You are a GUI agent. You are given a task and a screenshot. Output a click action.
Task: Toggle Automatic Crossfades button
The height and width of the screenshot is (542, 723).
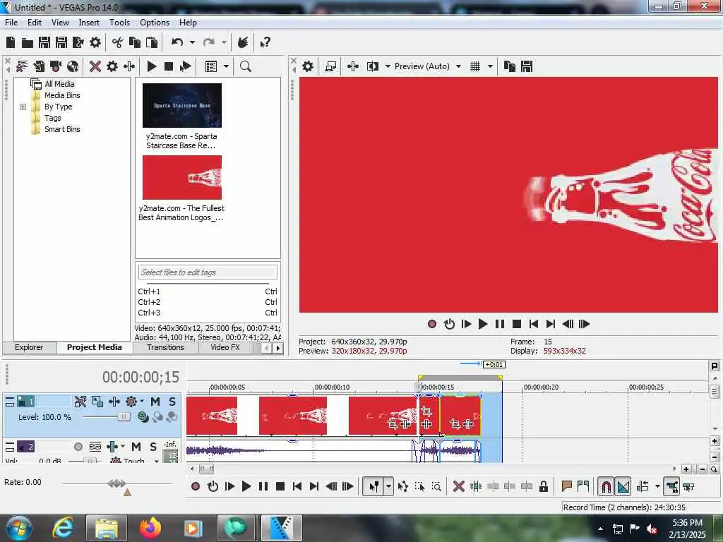623,486
